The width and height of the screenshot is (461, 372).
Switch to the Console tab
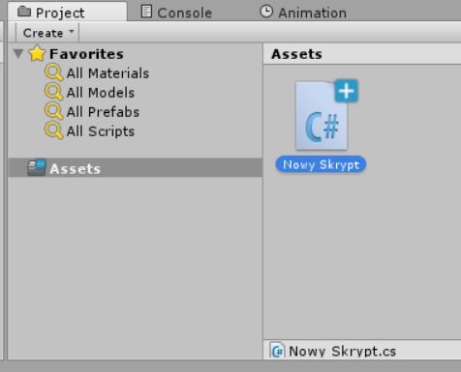[x=176, y=13]
